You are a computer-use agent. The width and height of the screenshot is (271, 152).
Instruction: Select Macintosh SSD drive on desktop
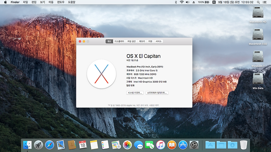click(258, 36)
